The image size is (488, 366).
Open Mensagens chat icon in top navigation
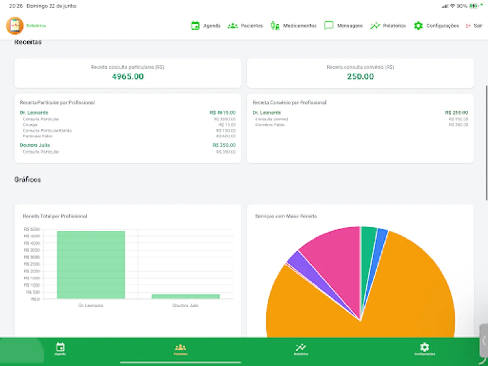(329, 26)
